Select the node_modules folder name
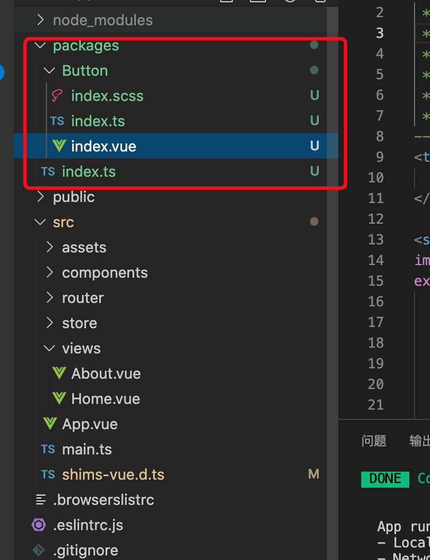This screenshot has width=430, height=560. click(103, 20)
